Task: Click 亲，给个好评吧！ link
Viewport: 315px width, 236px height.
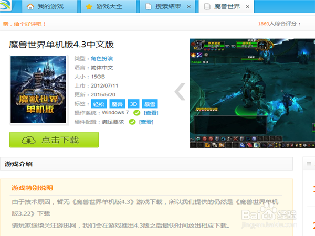Action: [24, 24]
